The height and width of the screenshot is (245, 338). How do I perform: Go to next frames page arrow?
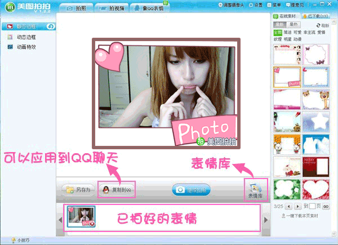click(x=297, y=207)
